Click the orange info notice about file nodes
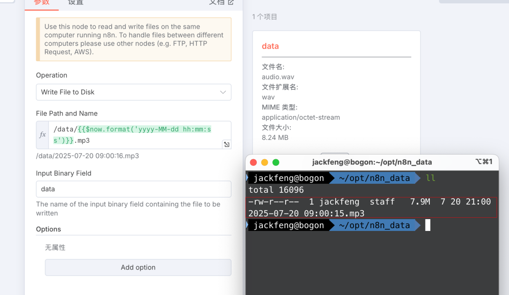 pyautogui.click(x=133, y=39)
